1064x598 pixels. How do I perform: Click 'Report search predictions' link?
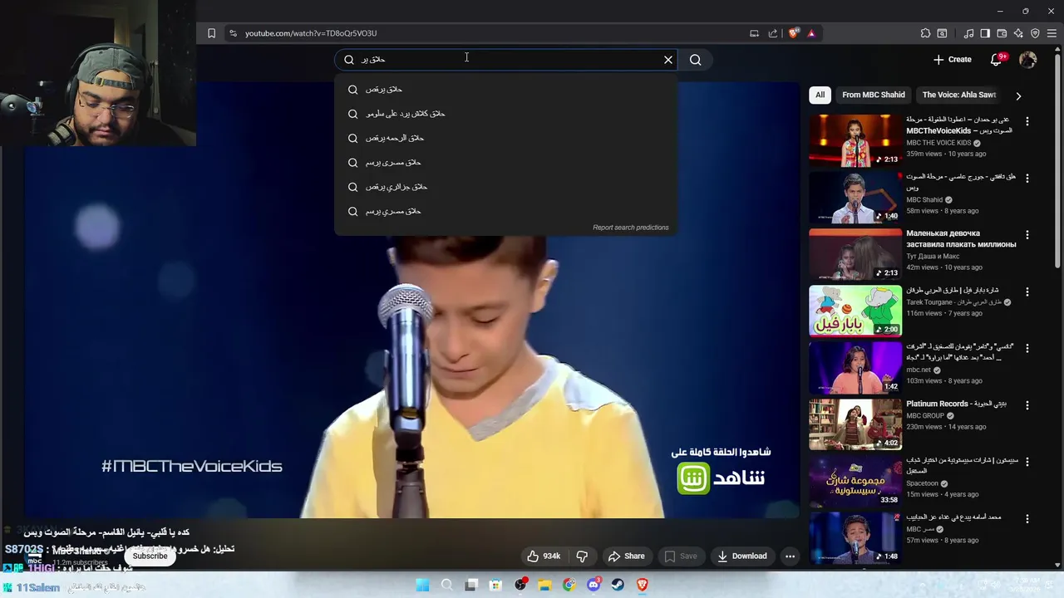pos(630,228)
